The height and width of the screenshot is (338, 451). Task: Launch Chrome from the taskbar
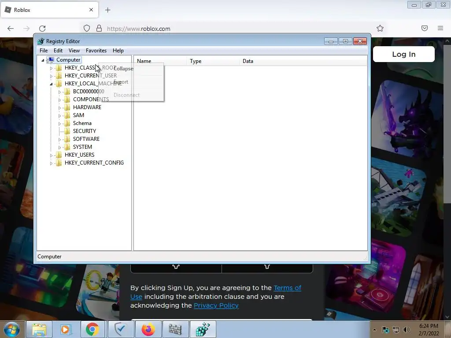(x=92, y=329)
